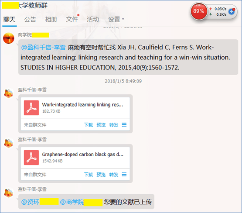The height and width of the screenshot is (213, 242).
Task: Forward the Work-integrated learning file
Action: pos(114,125)
